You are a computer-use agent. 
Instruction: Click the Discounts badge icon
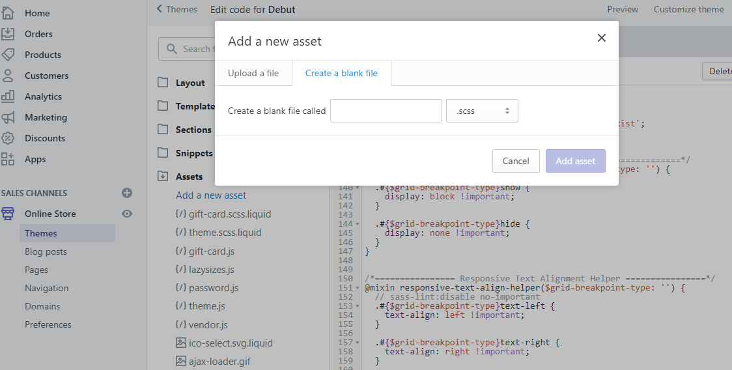pyautogui.click(x=7, y=138)
